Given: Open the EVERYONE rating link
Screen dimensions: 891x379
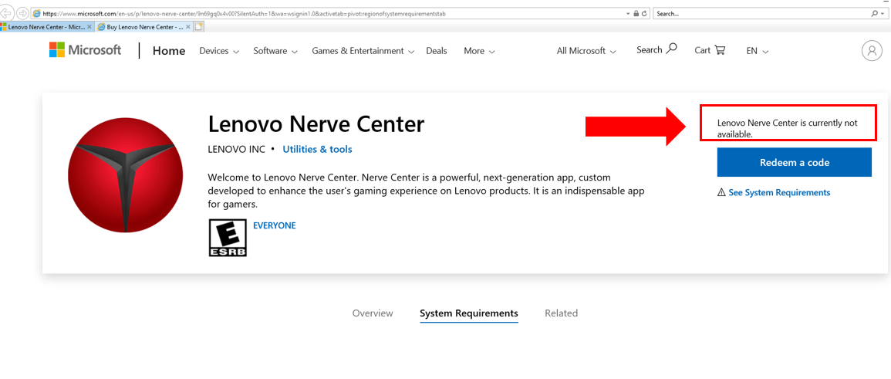Looking at the screenshot, I should click(275, 225).
